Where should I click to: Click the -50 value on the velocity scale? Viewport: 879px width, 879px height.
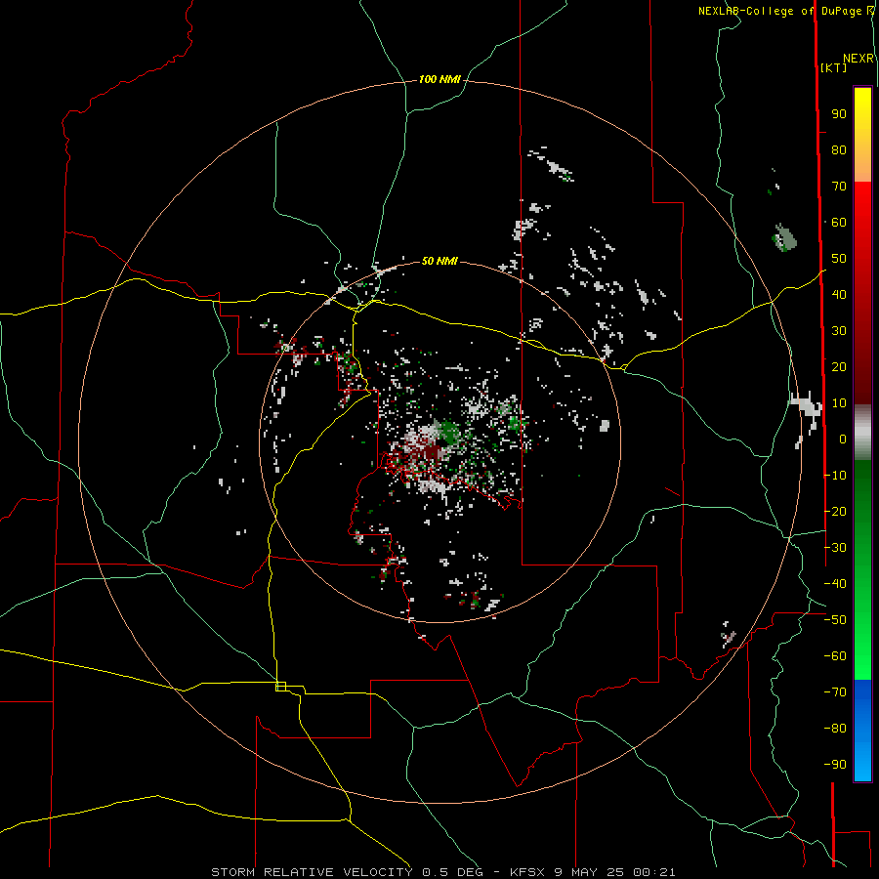(x=835, y=620)
